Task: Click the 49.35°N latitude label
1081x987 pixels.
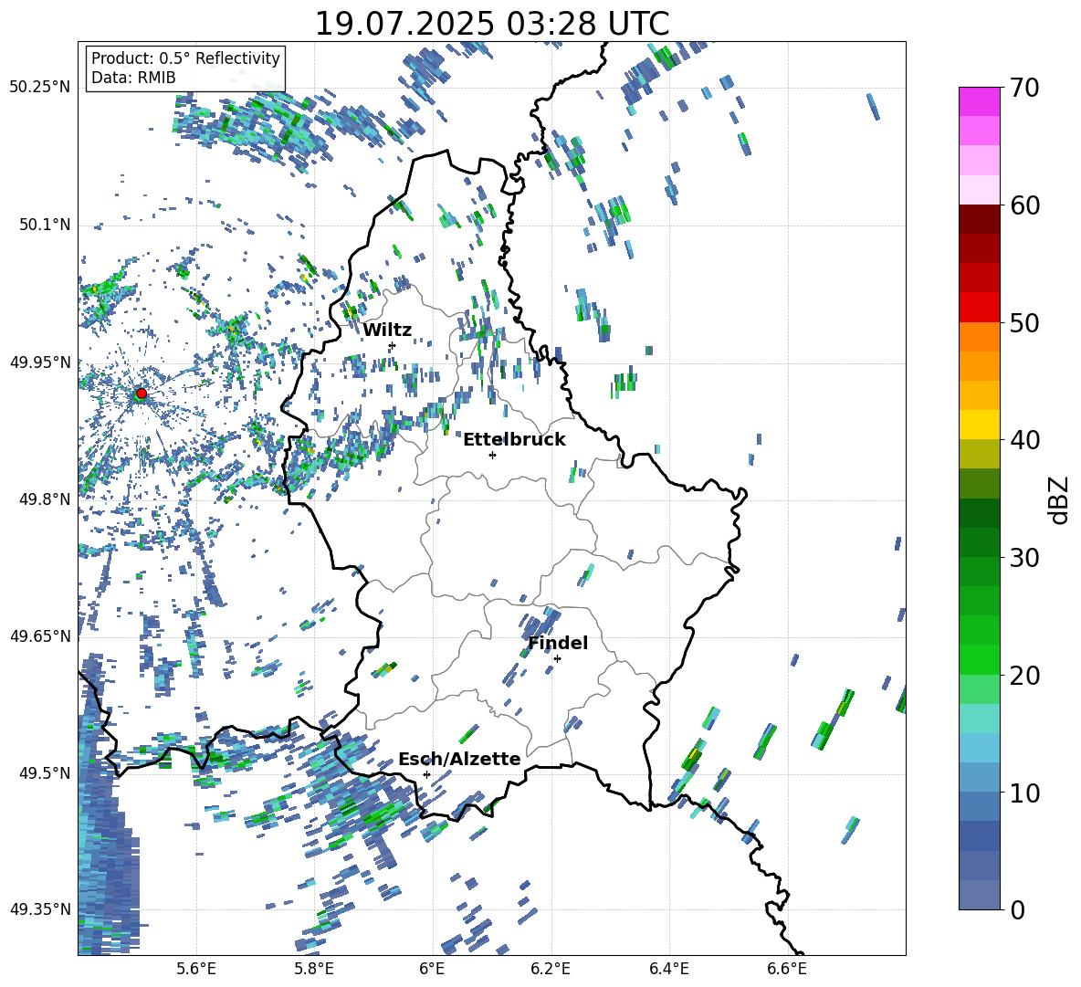Action: click(40, 909)
